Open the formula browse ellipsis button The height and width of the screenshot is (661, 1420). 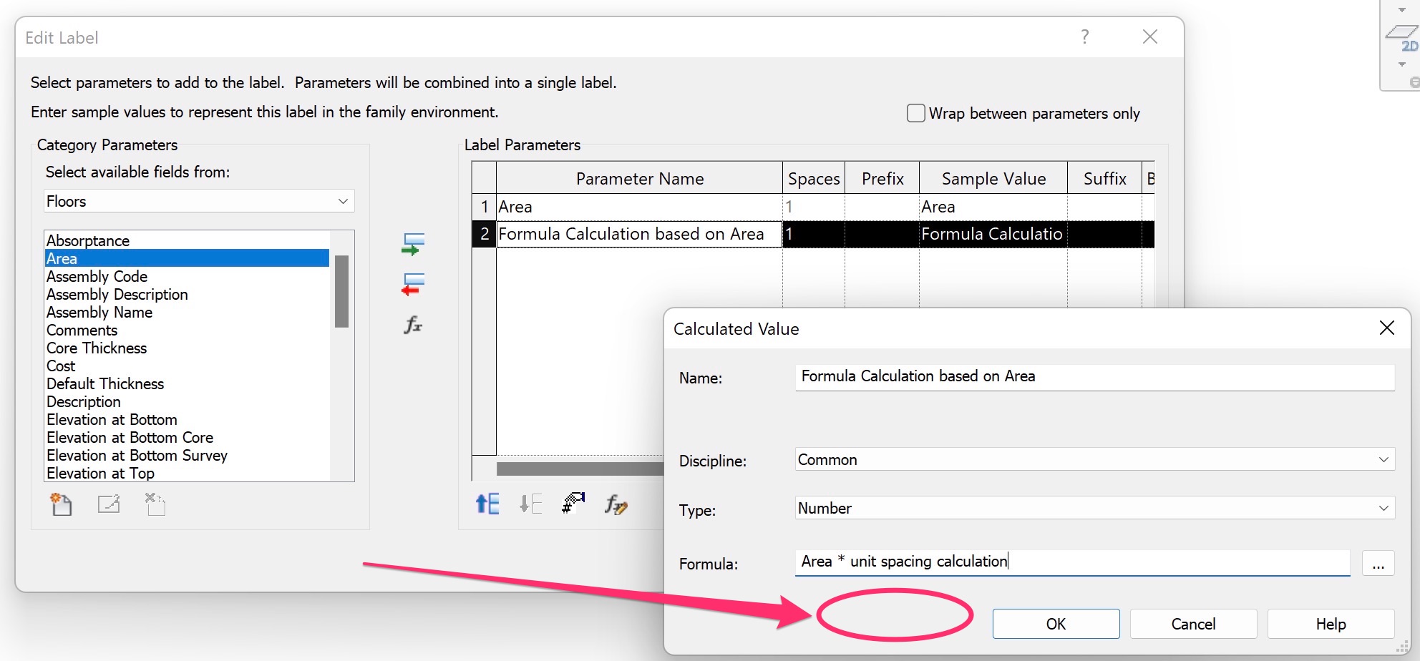point(1377,563)
